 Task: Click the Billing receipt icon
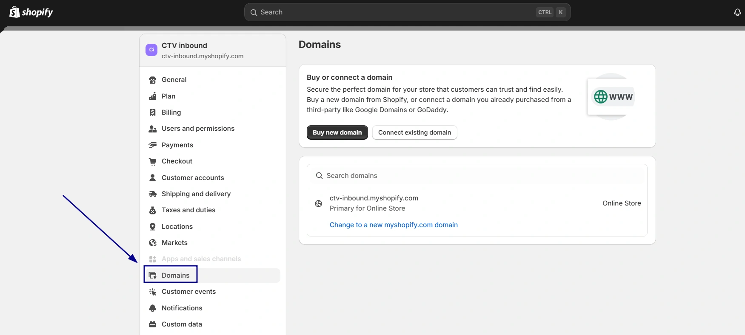click(x=152, y=113)
